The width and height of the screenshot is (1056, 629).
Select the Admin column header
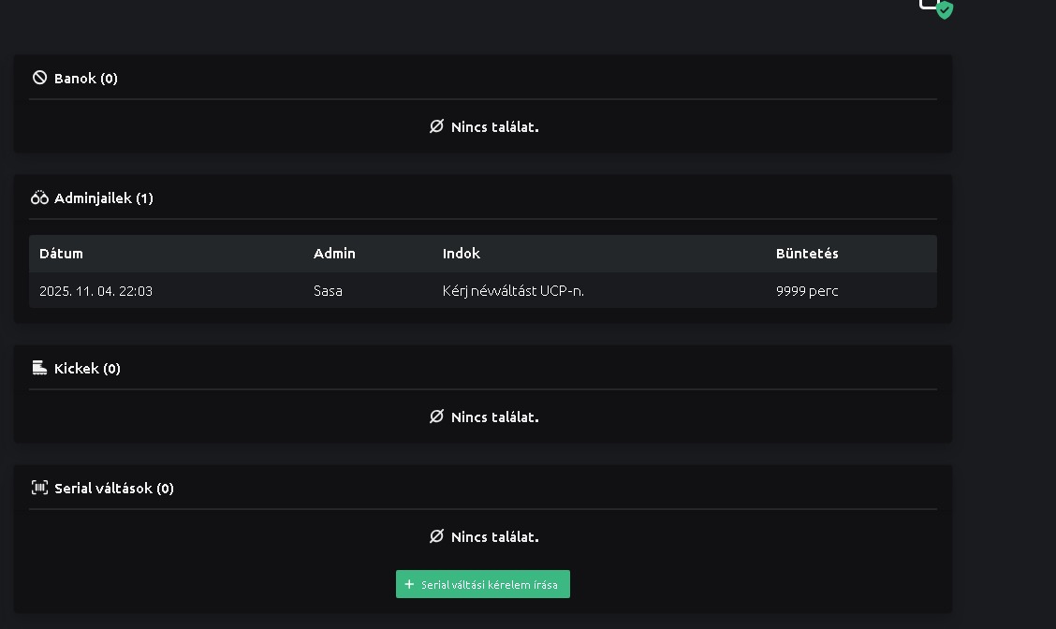334,254
